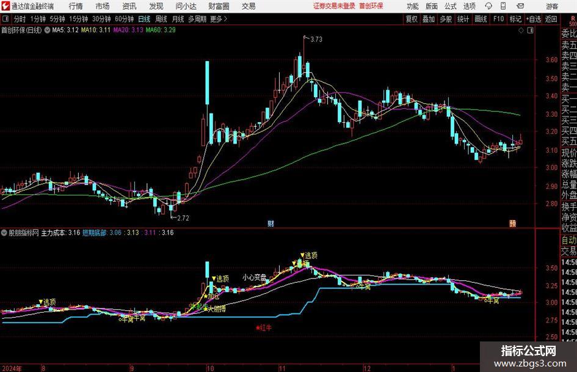Click the 小心变盘 signal label
Viewport: 577px width, 372px height.
pos(254,277)
